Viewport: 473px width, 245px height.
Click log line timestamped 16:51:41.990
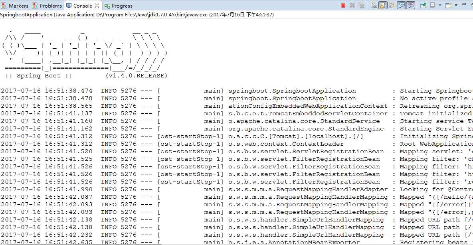coord(236,190)
